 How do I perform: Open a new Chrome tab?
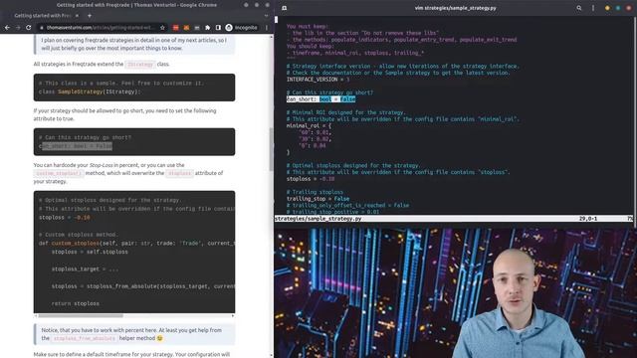(90, 16)
